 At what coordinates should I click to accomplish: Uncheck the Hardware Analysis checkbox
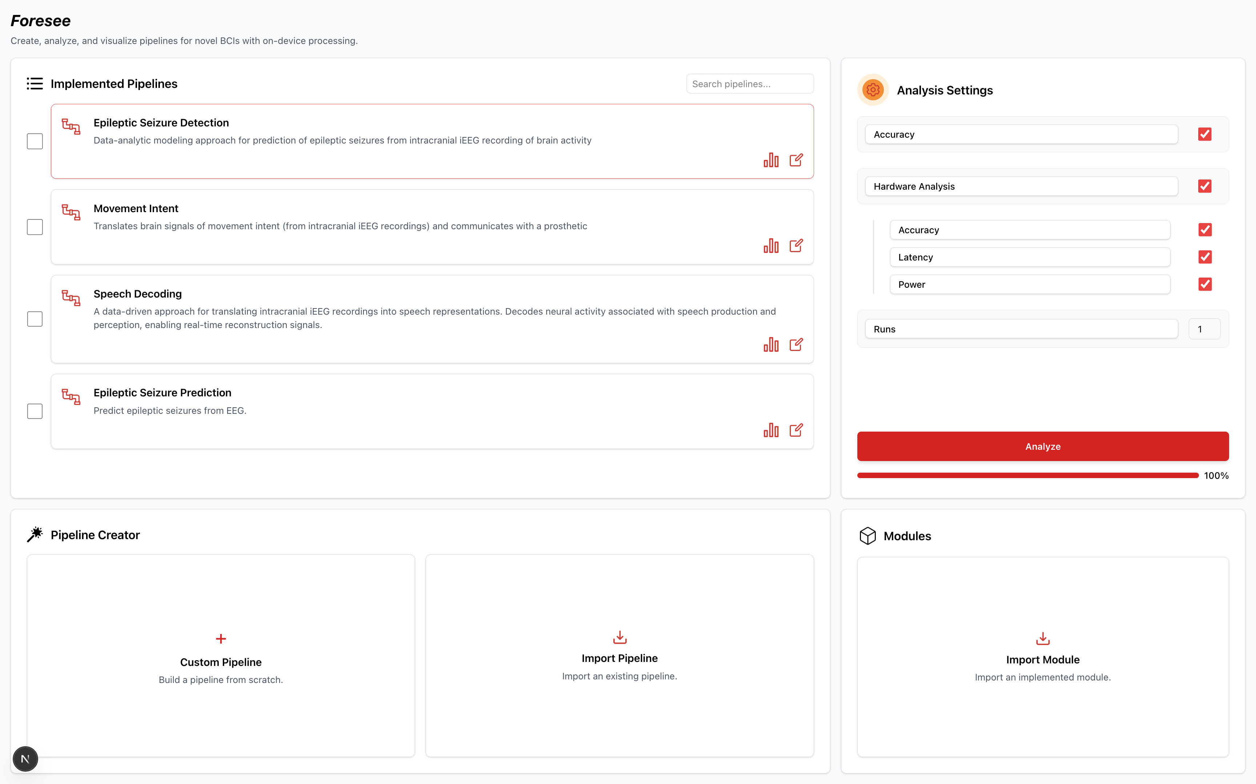coord(1205,186)
